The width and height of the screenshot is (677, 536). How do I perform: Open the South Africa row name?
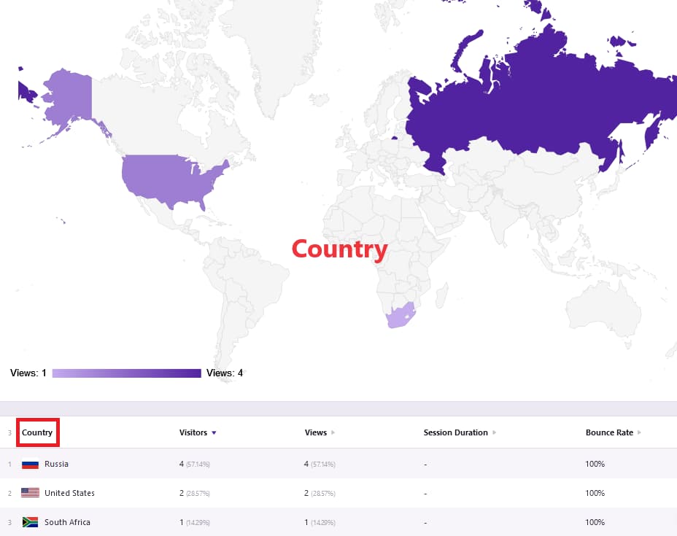(67, 522)
